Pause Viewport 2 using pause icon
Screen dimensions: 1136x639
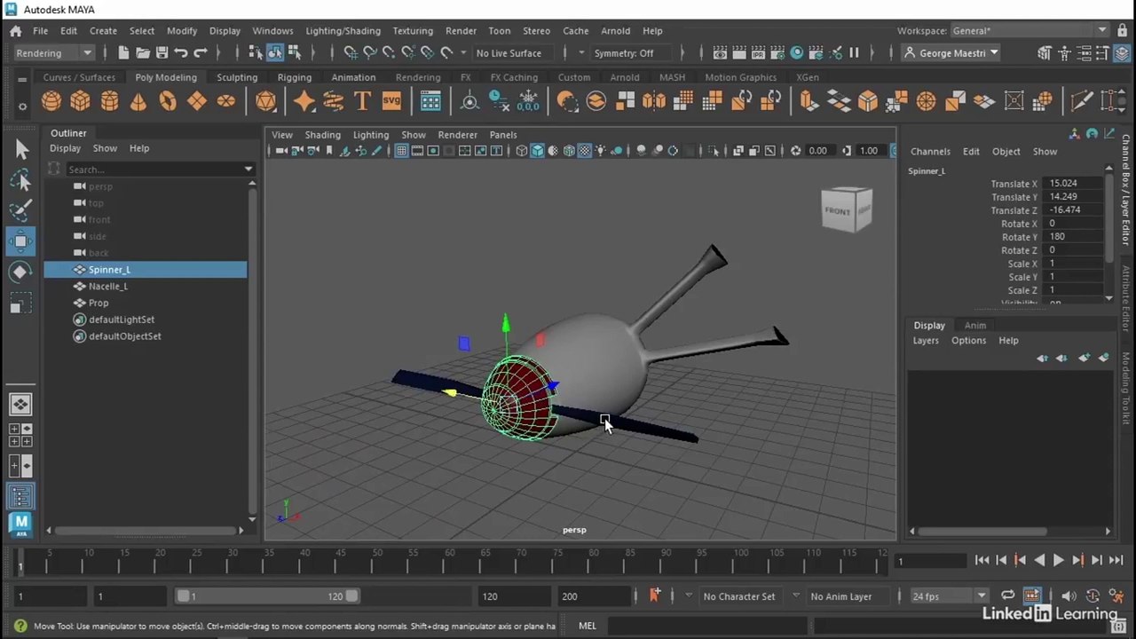click(x=854, y=53)
